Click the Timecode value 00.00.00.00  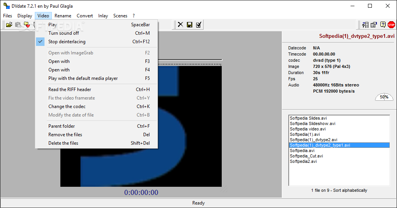click(324, 54)
